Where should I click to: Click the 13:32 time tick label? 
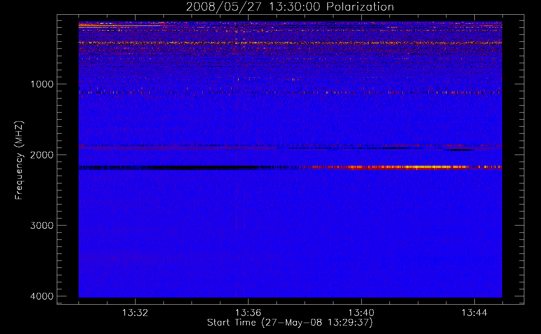pos(135,313)
